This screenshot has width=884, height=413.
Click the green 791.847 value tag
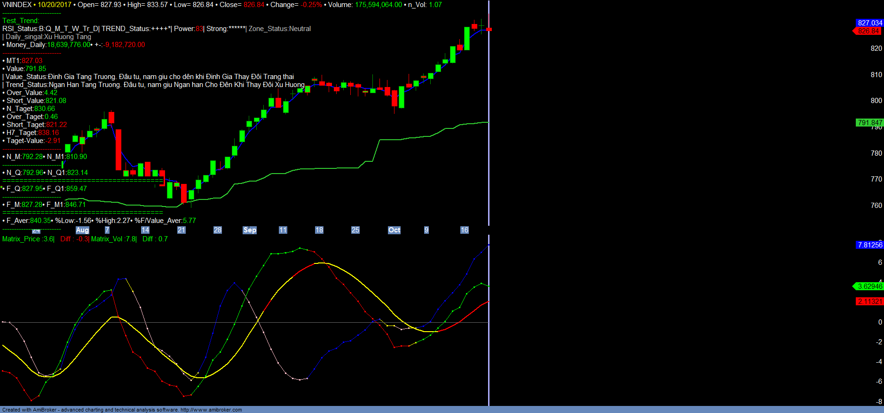[x=869, y=122]
